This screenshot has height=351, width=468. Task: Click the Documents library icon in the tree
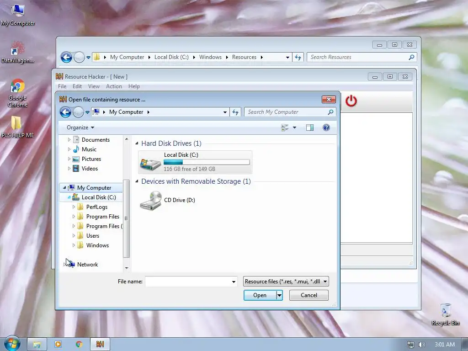76,140
